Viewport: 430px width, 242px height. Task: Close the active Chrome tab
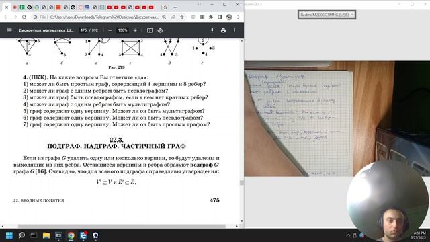click(x=7, y=7)
